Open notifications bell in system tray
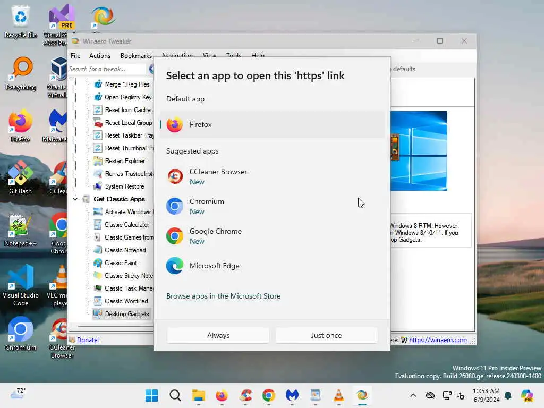Image resolution: width=544 pixels, height=408 pixels. (x=508, y=395)
